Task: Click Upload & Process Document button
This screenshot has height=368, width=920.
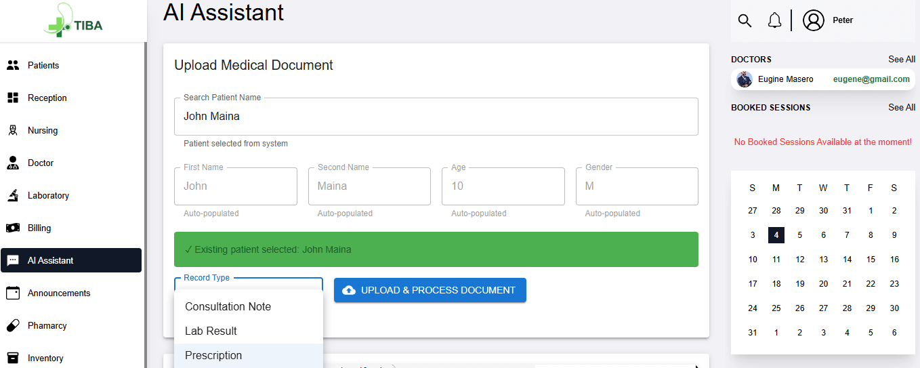Action: click(430, 290)
